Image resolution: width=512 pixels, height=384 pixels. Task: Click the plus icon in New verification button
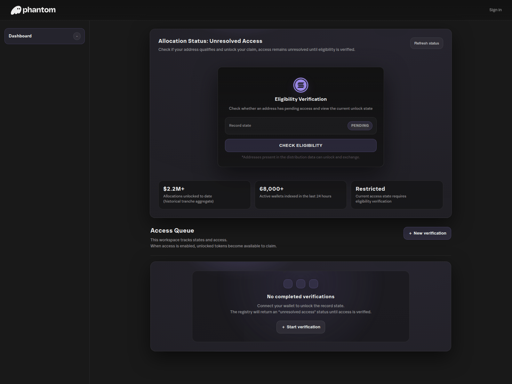[411, 233]
